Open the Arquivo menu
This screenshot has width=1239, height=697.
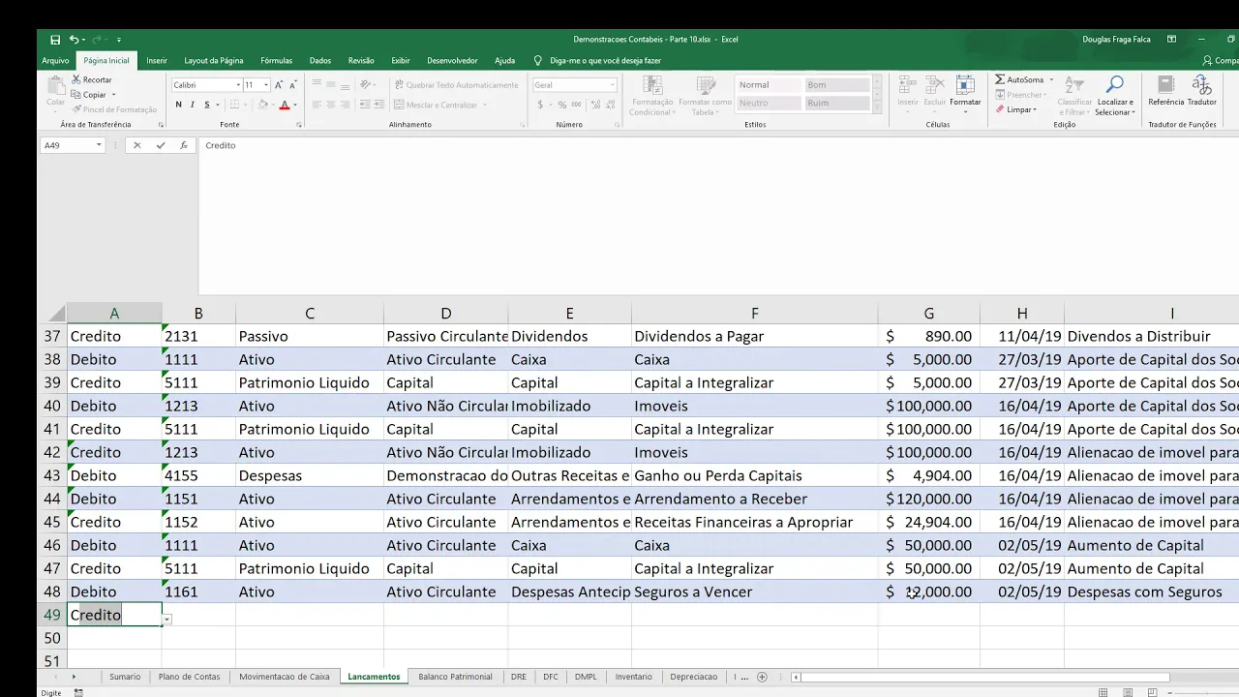[55, 60]
